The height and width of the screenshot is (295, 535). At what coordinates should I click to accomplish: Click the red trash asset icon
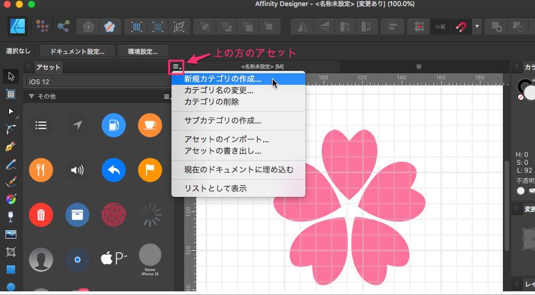(41, 214)
